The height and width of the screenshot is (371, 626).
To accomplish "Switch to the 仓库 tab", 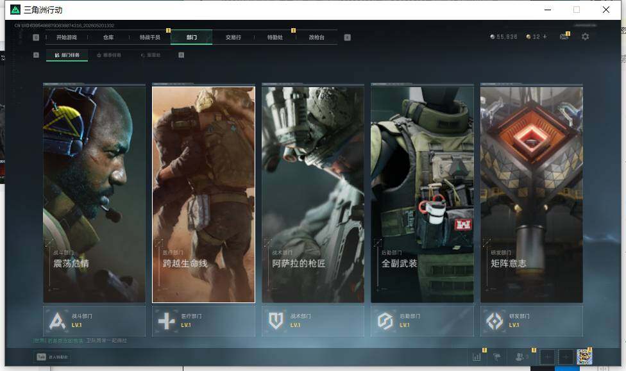I will tap(108, 38).
